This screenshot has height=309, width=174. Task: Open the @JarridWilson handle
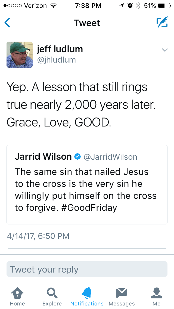click(x=110, y=157)
